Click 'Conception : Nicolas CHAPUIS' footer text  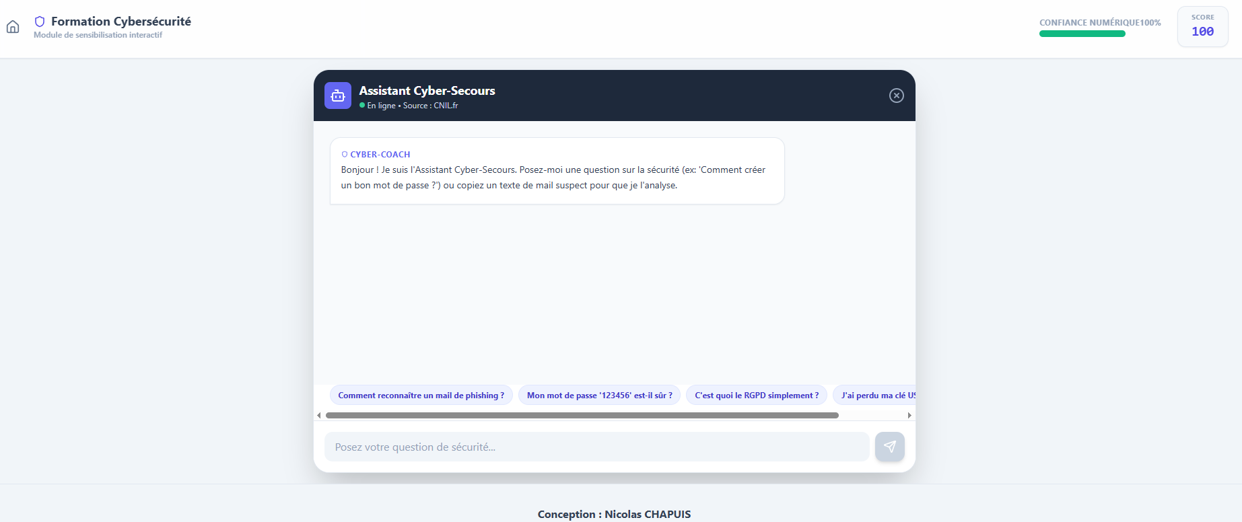[x=615, y=514]
